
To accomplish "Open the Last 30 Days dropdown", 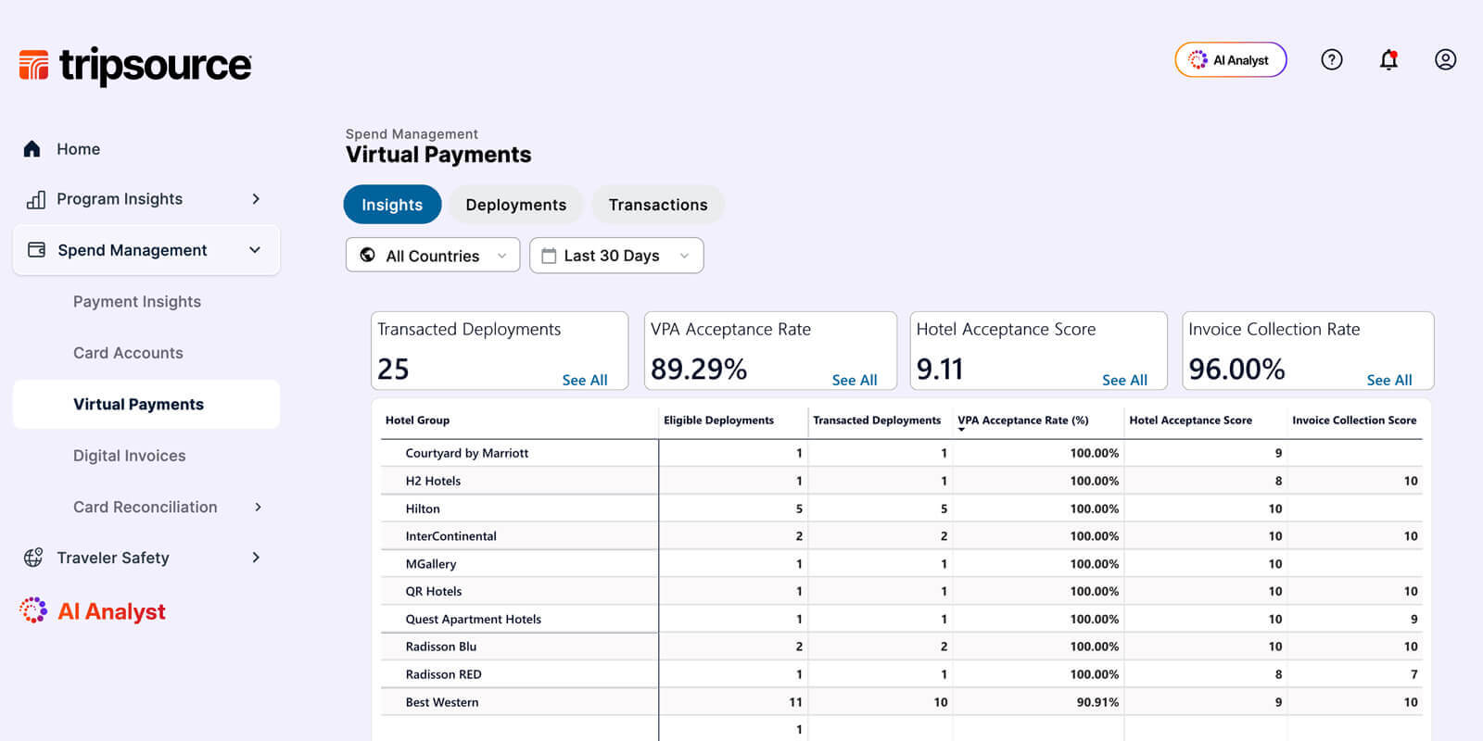I will point(616,256).
